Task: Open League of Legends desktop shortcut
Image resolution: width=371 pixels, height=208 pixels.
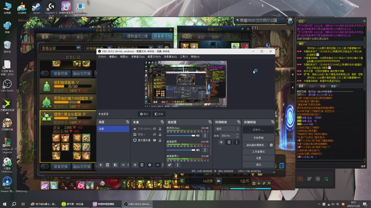Action: (x=7, y=146)
